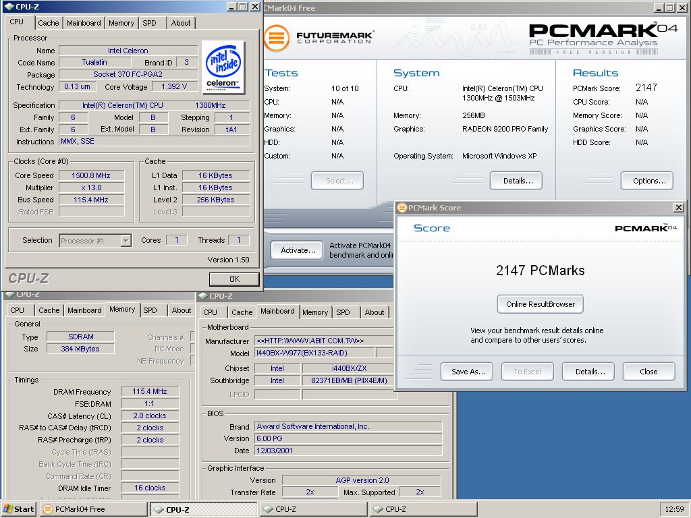Open SPD tab in front CPU-Z window
Viewport: 691px width, 518px height.
tap(149, 23)
